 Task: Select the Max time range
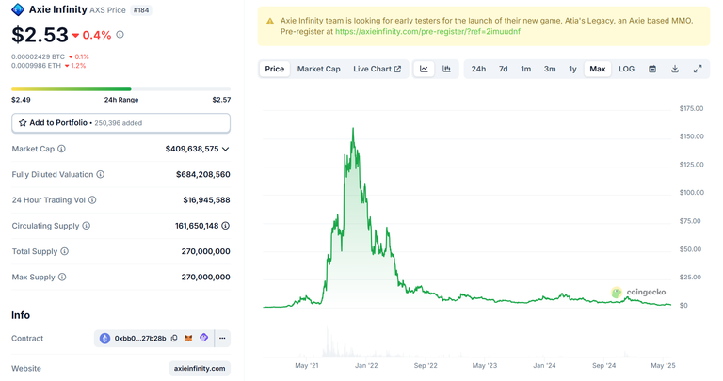pos(598,69)
